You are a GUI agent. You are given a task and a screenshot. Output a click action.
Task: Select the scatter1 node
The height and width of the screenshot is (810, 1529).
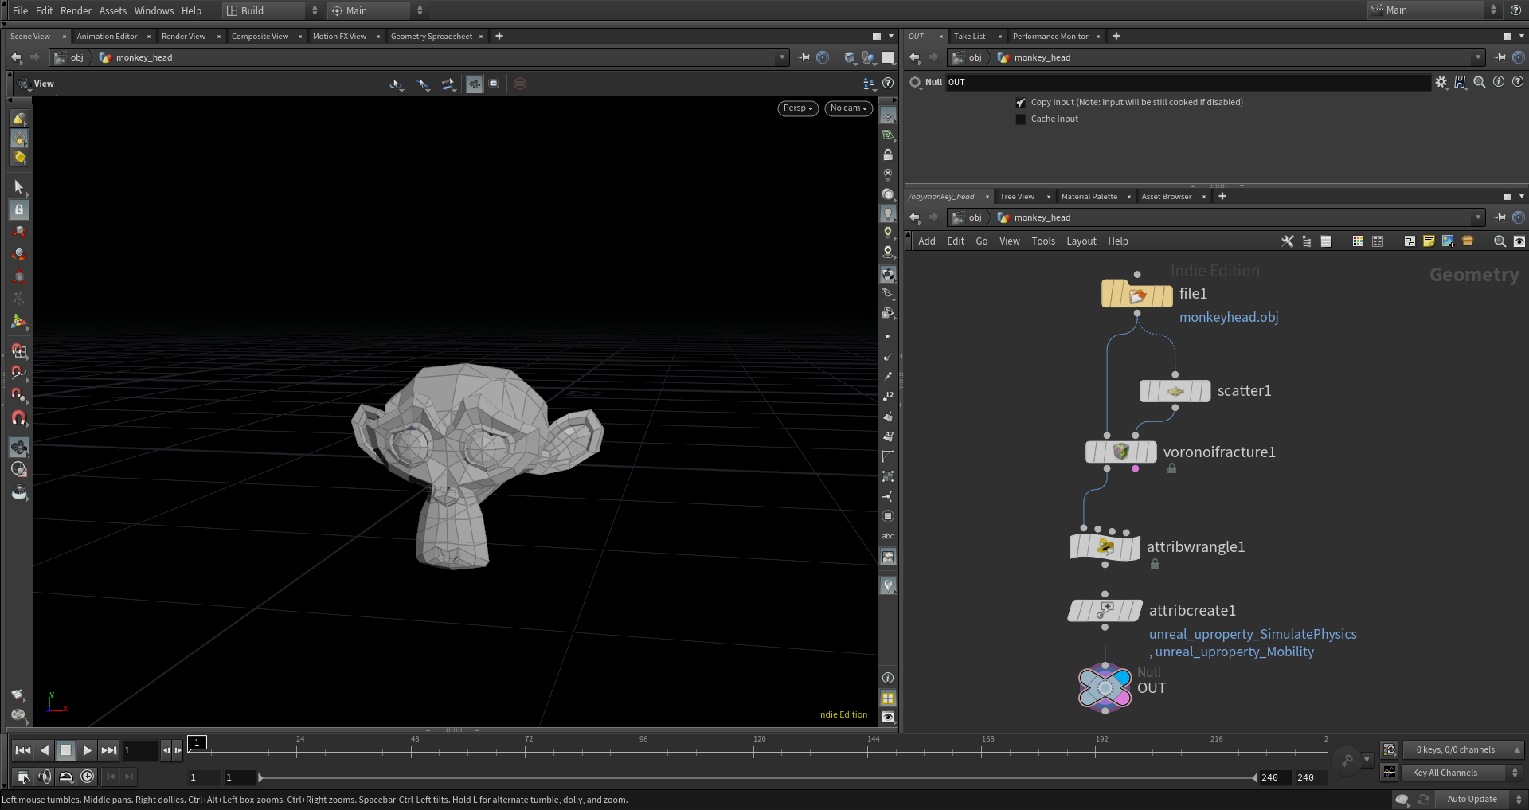1175,391
